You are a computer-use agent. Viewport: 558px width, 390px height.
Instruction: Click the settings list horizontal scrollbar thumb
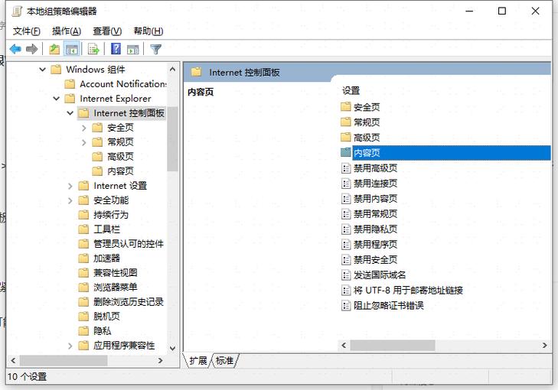coord(393,345)
